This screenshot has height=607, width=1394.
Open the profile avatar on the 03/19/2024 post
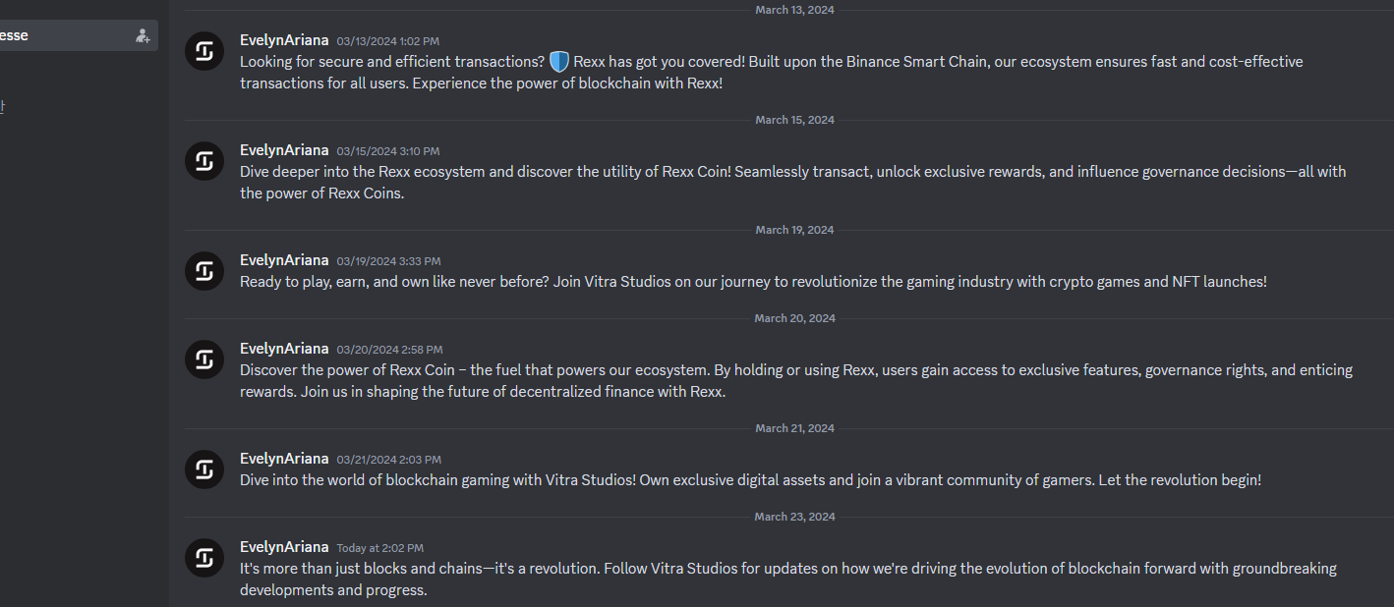click(204, 271)
